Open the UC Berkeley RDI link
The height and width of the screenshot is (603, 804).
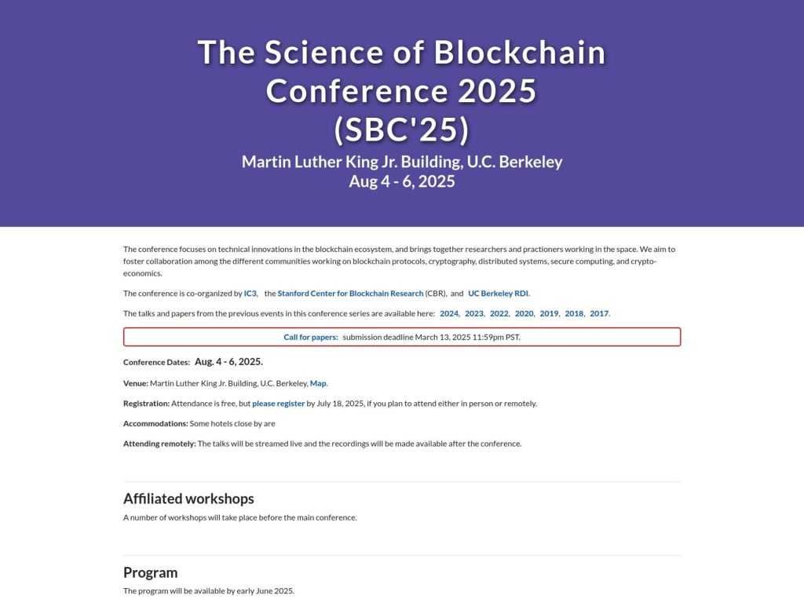click(x=498, y=293)
